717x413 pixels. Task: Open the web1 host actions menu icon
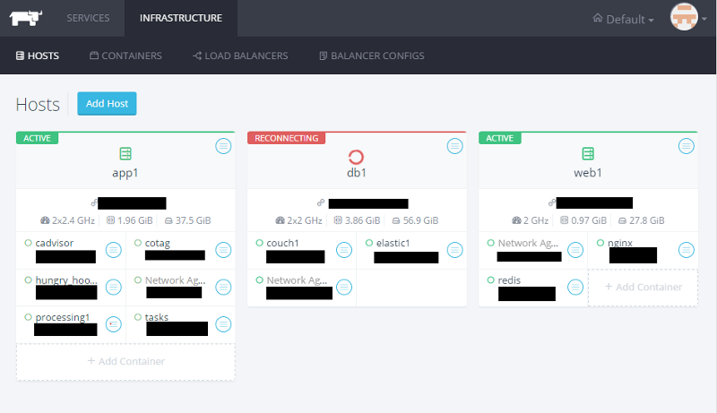pyautogui.click(x=686, y=145)
